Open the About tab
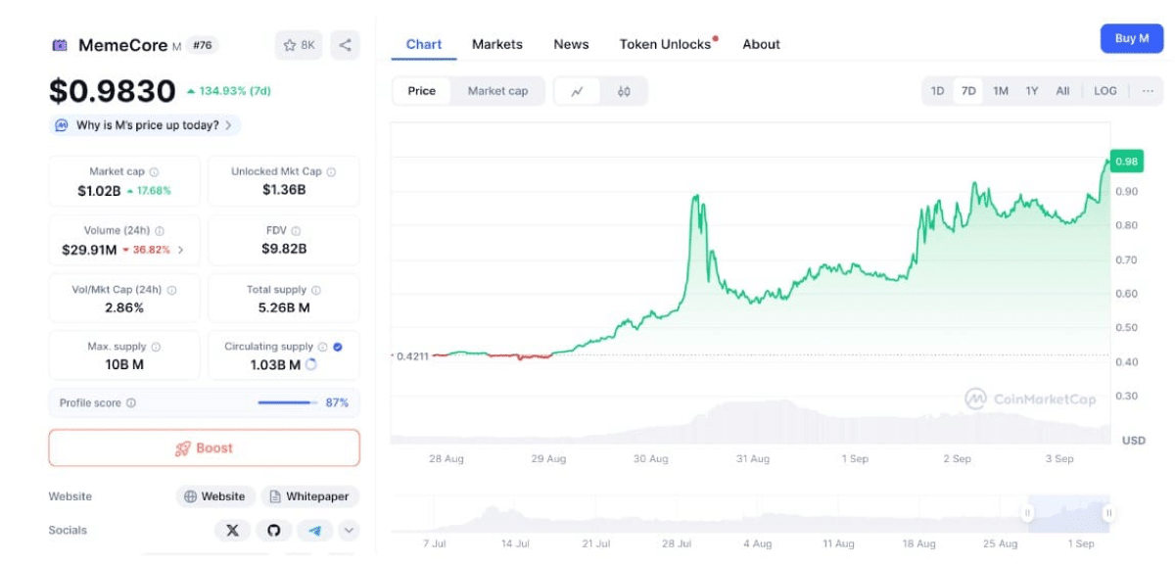Screen dimensions: 1175x564 (x=761, y=44)
